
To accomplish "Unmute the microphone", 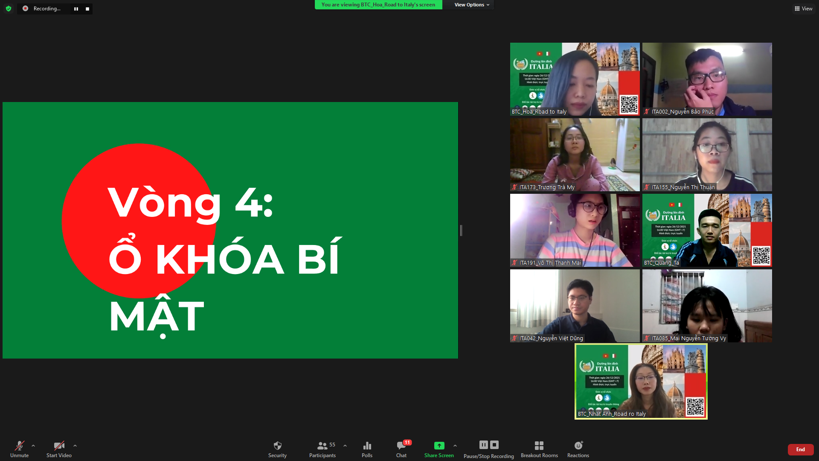I will pyautogui.click(x=19, y=446).
